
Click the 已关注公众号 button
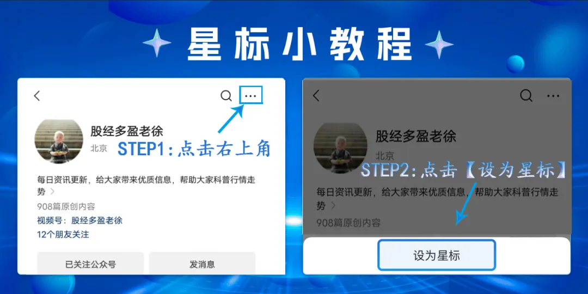click(90, 264)
